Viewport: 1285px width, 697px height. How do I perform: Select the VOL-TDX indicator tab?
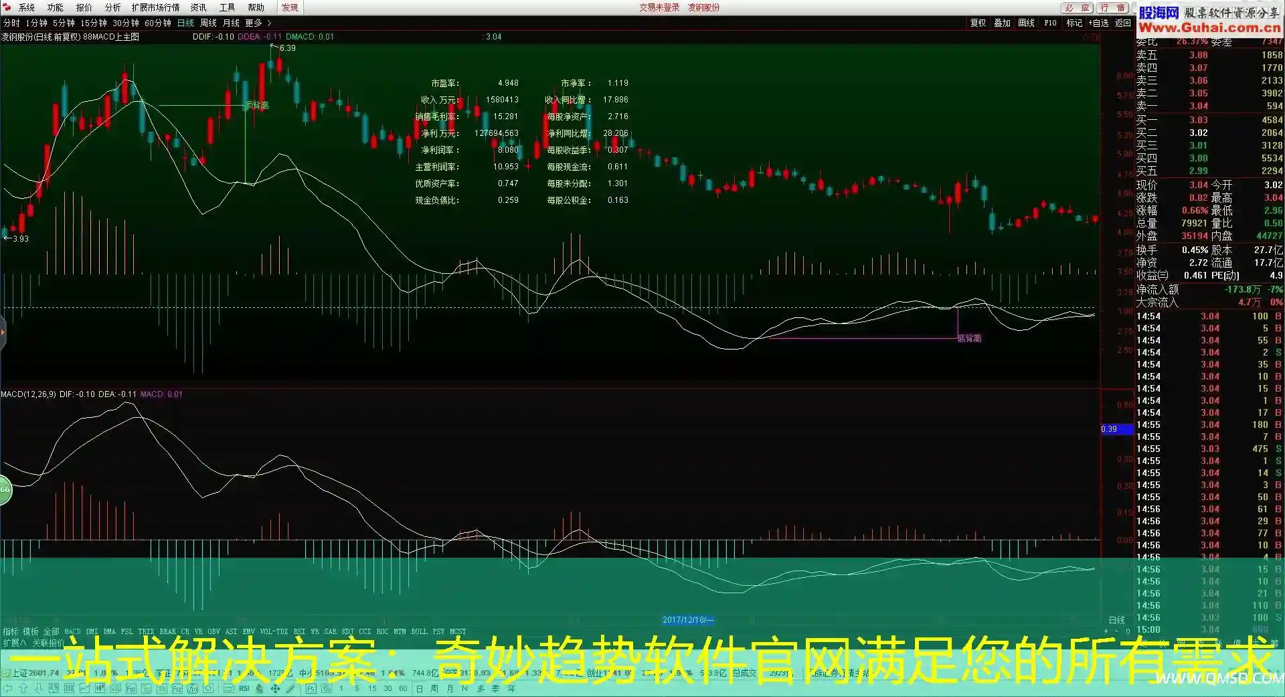[274, 631]
